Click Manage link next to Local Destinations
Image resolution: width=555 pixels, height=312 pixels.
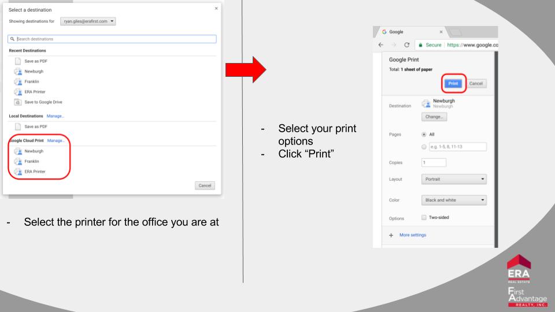pyautogui.click(x=55, y=116)
